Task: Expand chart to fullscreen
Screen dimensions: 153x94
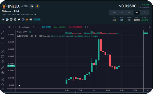Action: click(86, 27)
